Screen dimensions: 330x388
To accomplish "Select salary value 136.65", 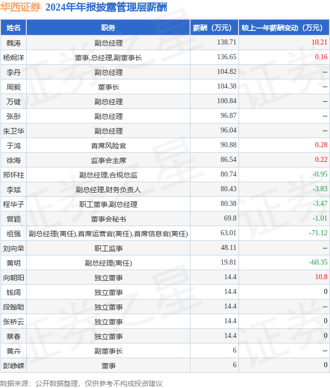I will coord(227,57).
